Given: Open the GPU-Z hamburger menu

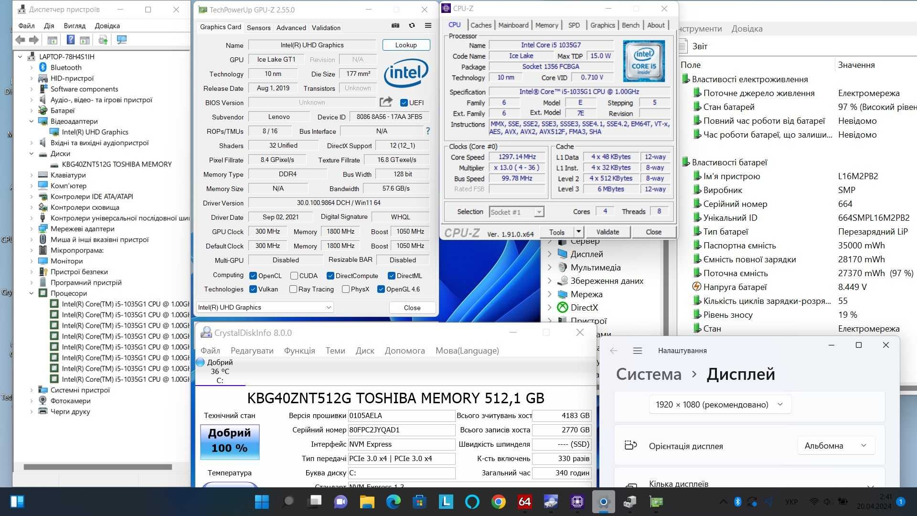Looking at the screenshot, I should (x=428, y=26).
